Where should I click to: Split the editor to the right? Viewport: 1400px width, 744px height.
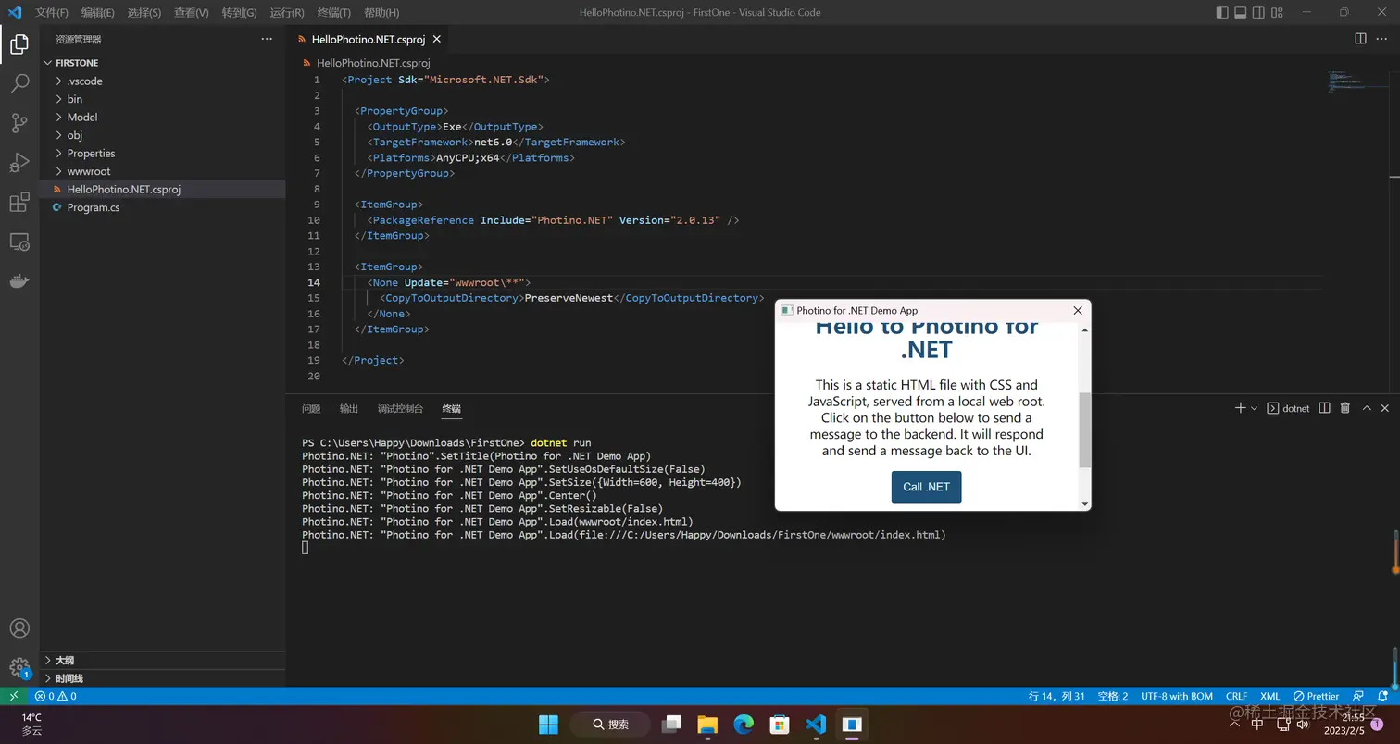click(x=1360, y=39)
